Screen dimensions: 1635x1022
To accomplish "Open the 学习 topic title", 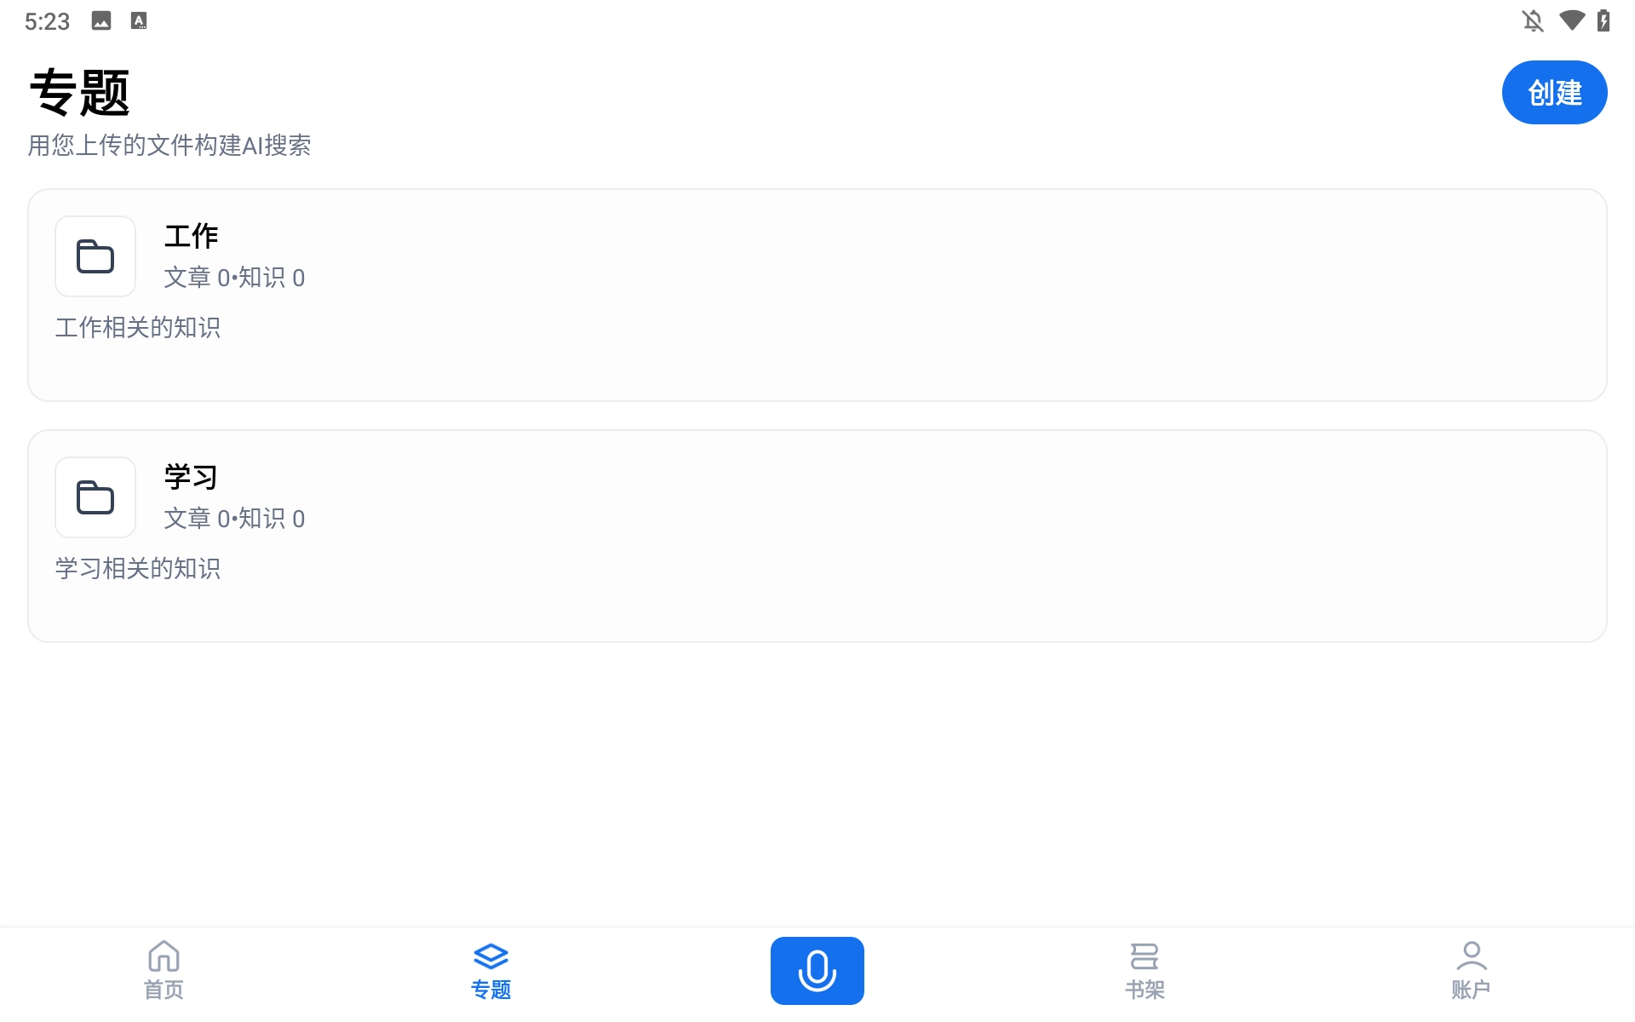I will (192, 477).
